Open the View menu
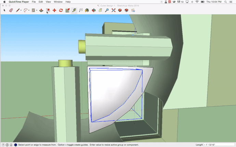236x147 pixels. (x=48, y=2)
